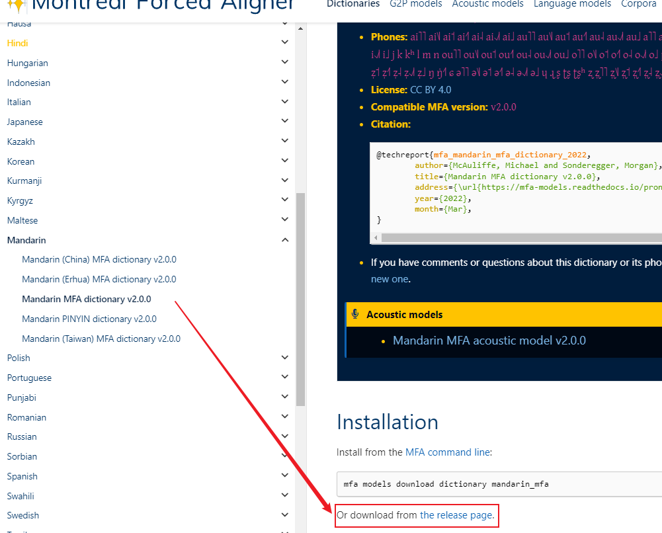Expand the Hungarian section chevron
Screen dimensions: 662x533
coord(285,62)
